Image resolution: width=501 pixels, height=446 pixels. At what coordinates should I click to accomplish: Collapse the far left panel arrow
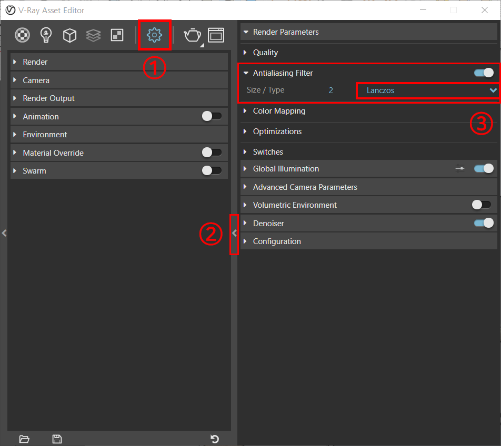(x=4, y=233)
